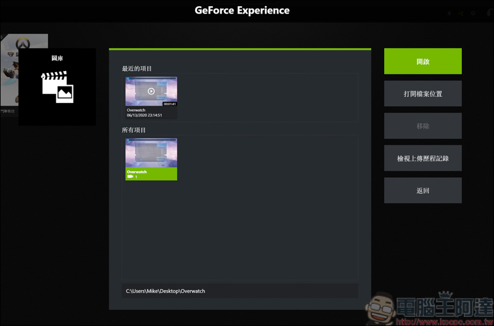Open the dimmed settings gear icon
Image resolution: width=494 pixels, height=326 pixels.
(473, 13)
